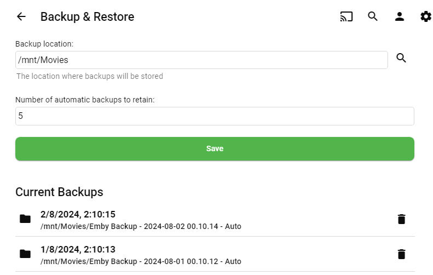Browse for a backup location folder
The width and height of the screenshot is (433, 275).
pyautogui.click(x=401, y=58)
